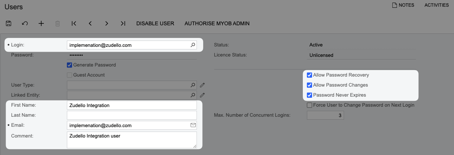Viewport: 454px width, 155px height.
Task: Click Authorise MYOB Admin button
Action: pos(217,23)
